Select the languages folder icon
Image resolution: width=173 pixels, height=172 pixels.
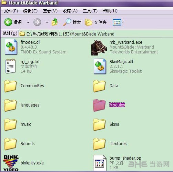click(x=10, y=105)
